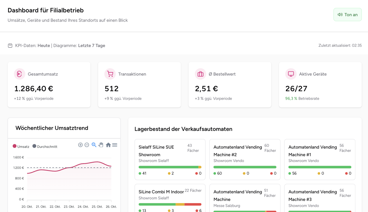
Task: Click the euro icon beside Gesamtumsatz
Action: (x=19, y=74)
